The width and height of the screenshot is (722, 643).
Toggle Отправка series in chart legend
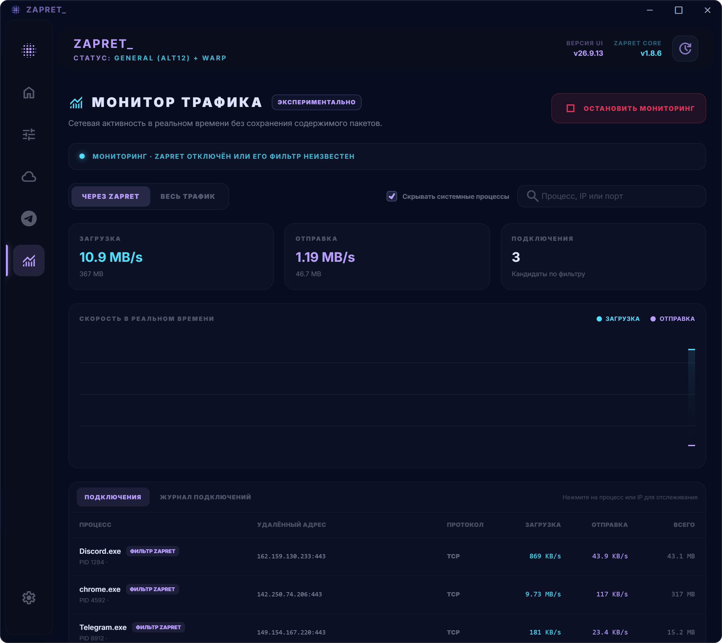pos(672,319)
